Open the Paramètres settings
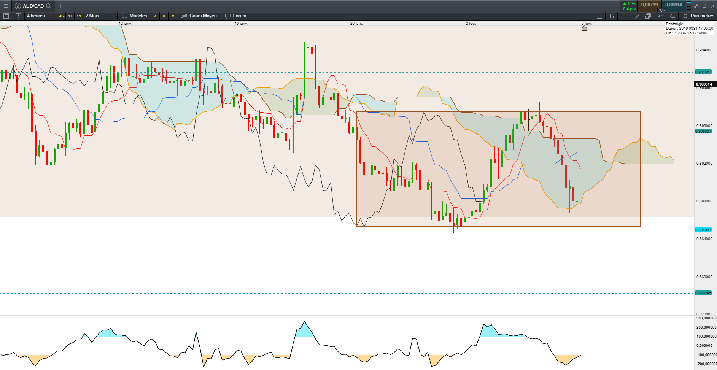717x370 pixels. pos(698,16)
